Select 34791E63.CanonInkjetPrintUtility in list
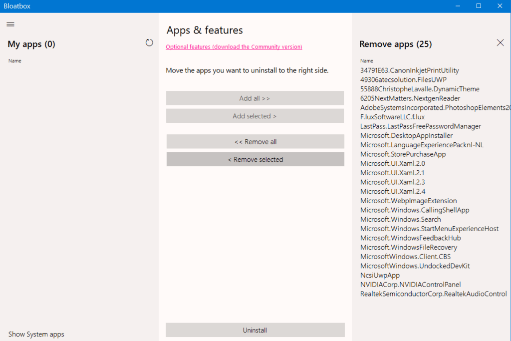This screenshot has height=341, width=511. pyautogui.click(x=409, y=70)
